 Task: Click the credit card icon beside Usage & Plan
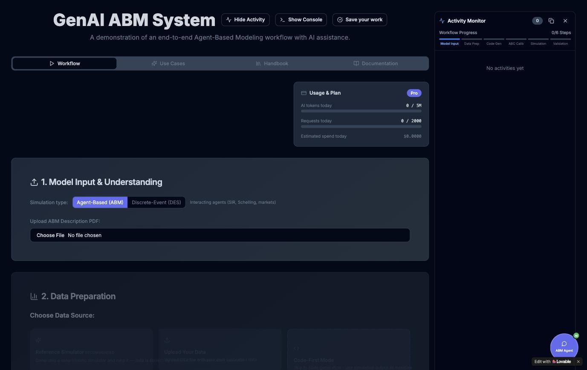304,93
